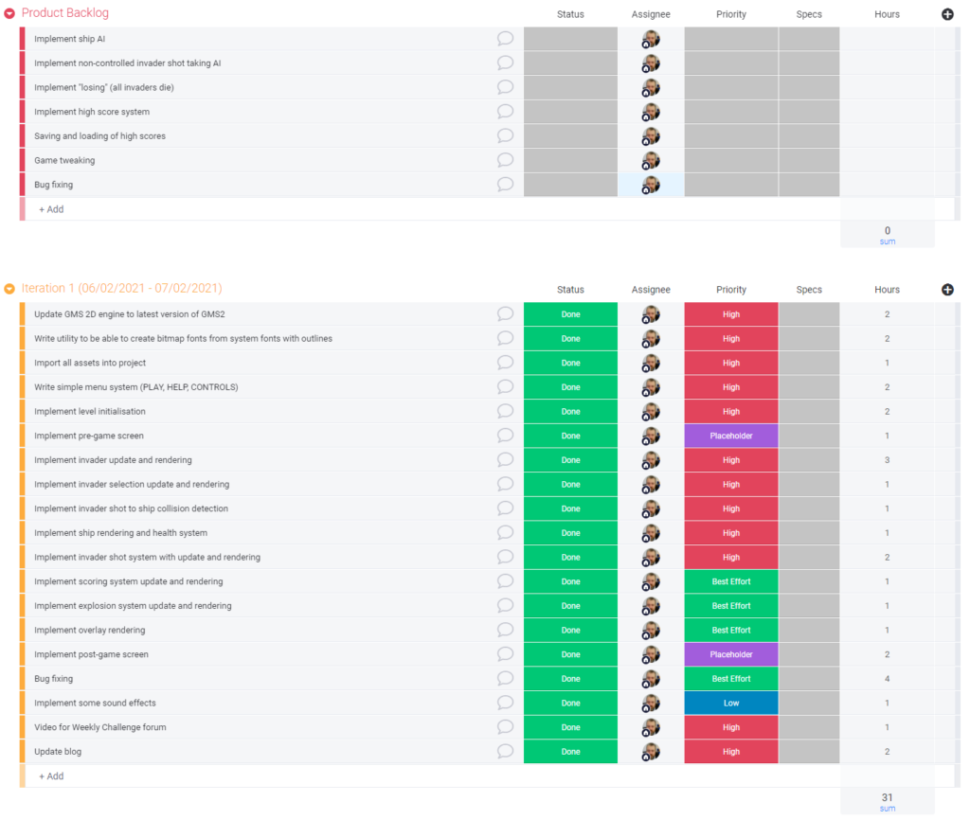Add new item to Product Backlog

pos(52,209)
